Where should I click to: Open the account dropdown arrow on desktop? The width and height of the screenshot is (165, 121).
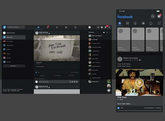point(109,27)
